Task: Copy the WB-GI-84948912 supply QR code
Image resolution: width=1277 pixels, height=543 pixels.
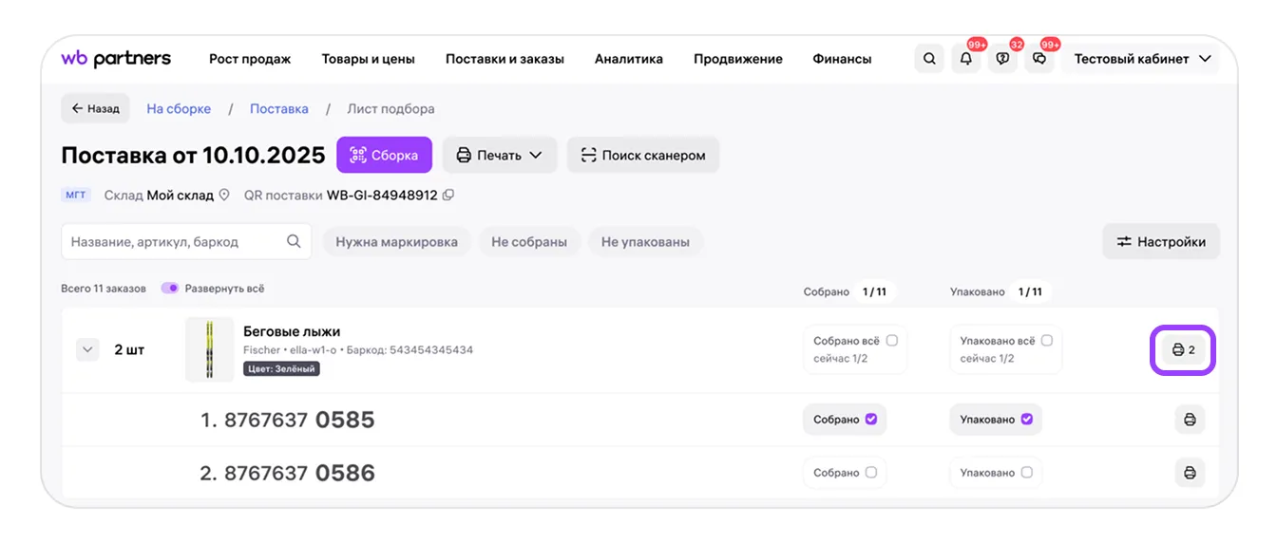Action: tap(448, 196)
